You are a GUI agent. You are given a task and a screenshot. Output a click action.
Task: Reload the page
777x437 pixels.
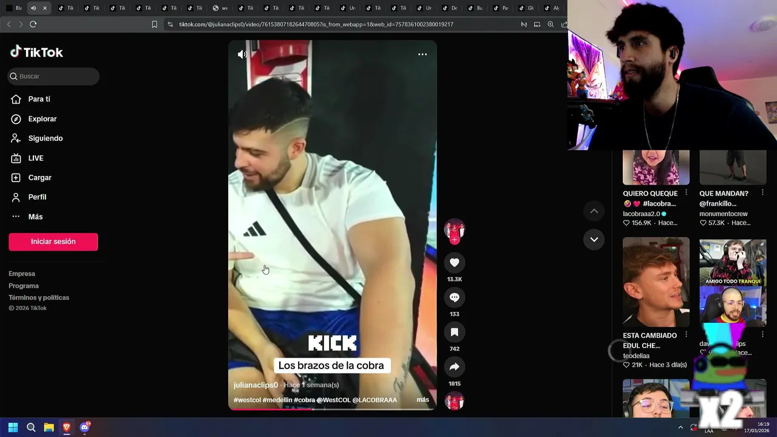[x=33, y=24]
